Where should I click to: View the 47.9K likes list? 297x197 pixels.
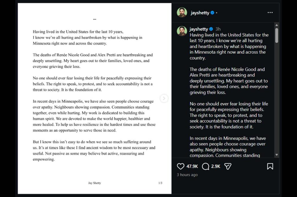pos(192,166)
